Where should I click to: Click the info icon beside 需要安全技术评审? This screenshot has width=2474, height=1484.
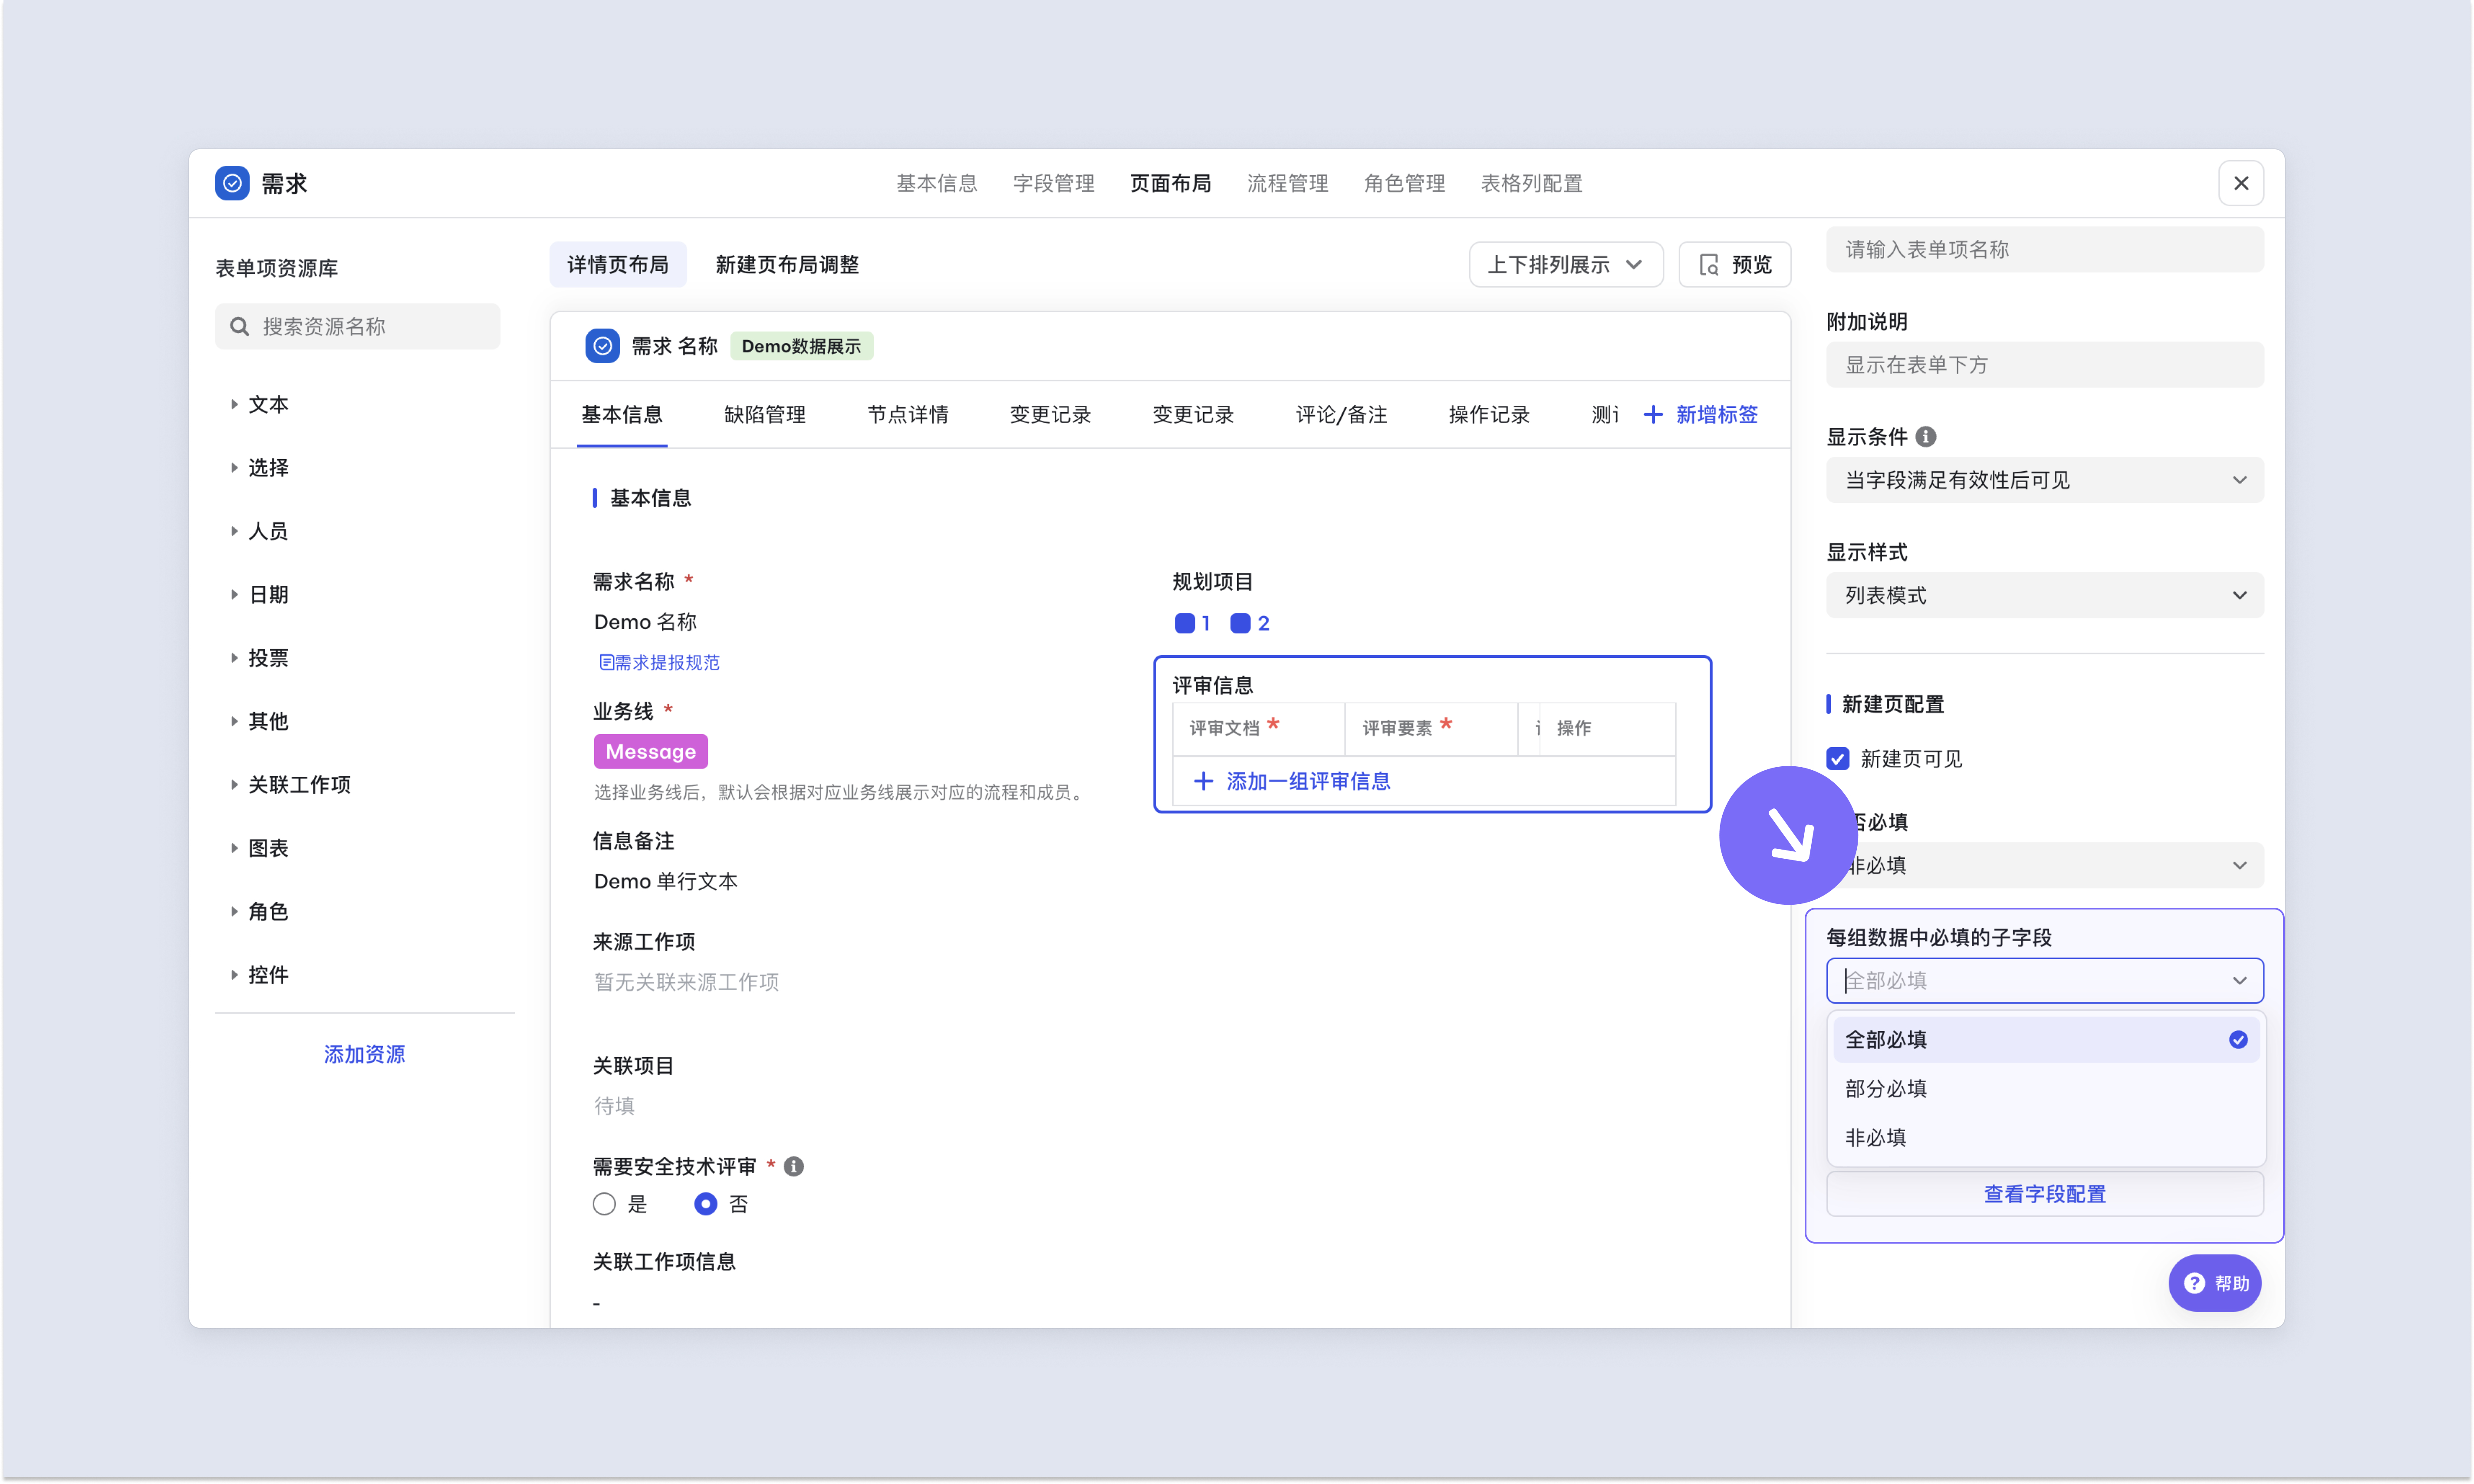click(x=793, y=1166)
